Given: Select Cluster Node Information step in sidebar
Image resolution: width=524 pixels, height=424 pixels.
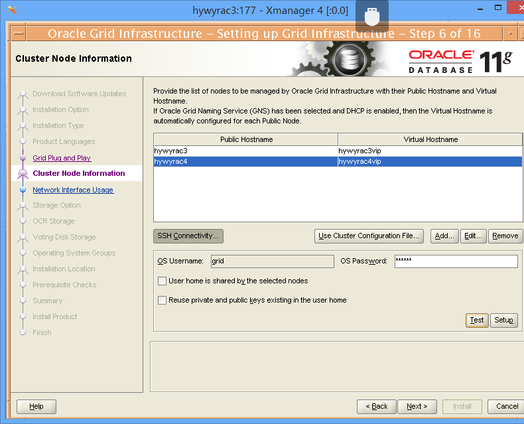Looking at the screenshot, I should pyautogui.click(x=79, y=173).
